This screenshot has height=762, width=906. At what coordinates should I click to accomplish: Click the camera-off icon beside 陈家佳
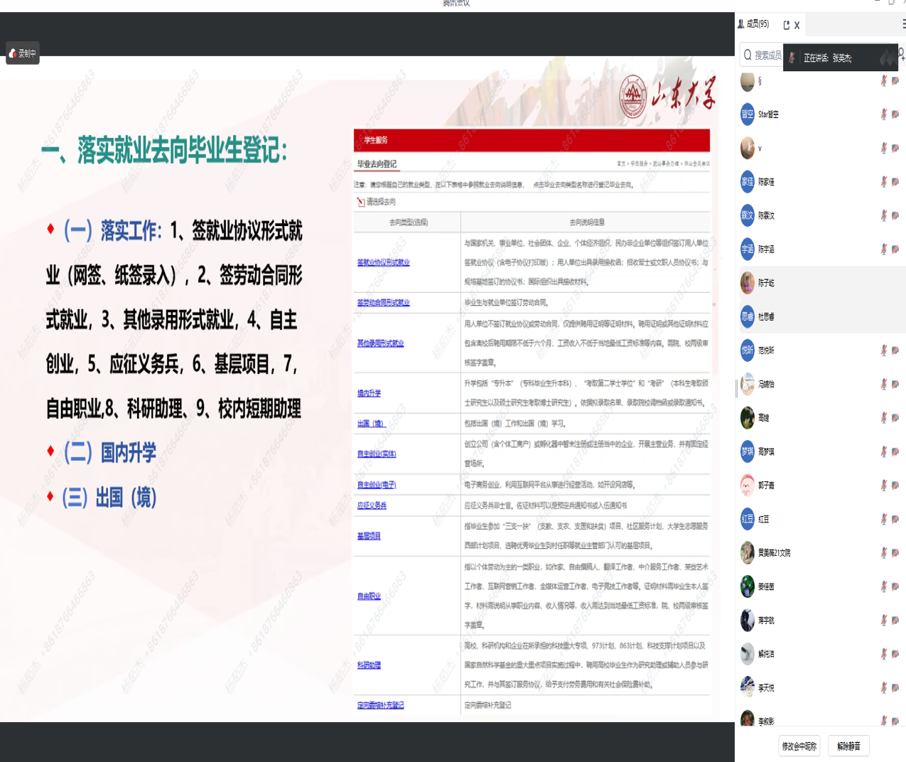895,182
